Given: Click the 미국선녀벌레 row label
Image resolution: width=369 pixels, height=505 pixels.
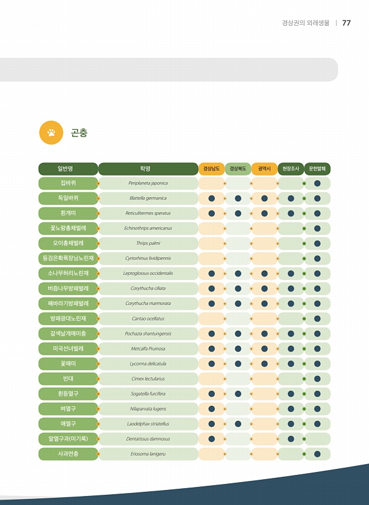Looking at the screenshot, I should (x=68, y=349).
